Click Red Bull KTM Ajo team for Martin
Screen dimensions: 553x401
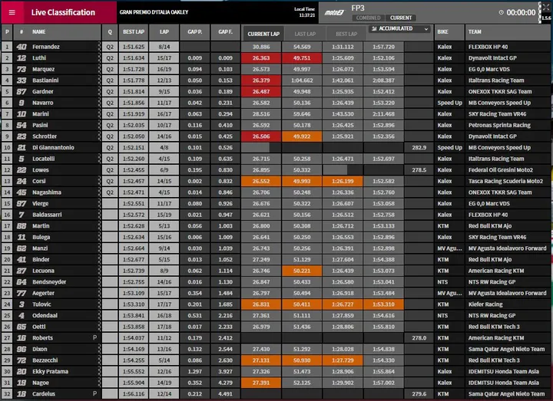(489, 226)
